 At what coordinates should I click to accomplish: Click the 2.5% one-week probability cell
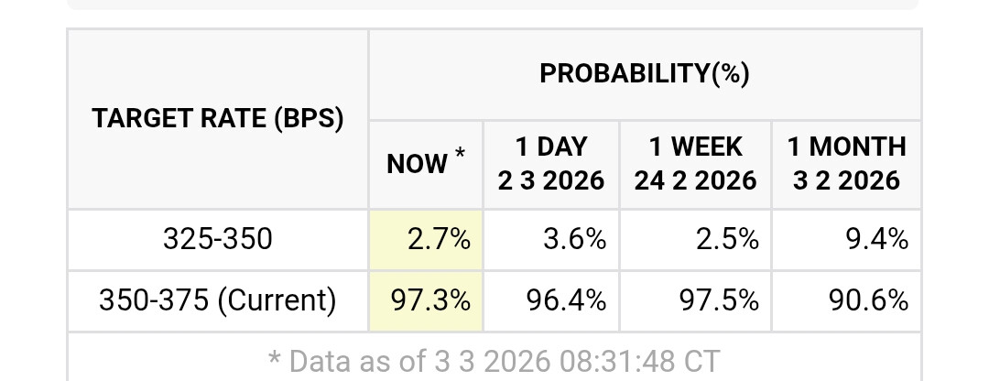695,240
